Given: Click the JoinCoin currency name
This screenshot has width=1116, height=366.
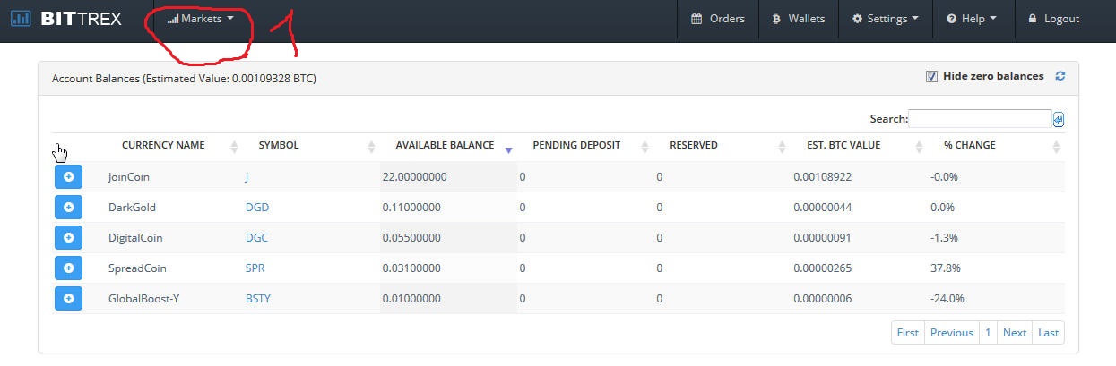Looking at the screenshot, I should click(x=131, y=177).
